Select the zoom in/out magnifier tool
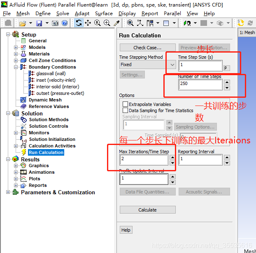This screenshot has width=256, height=253. 97,23
